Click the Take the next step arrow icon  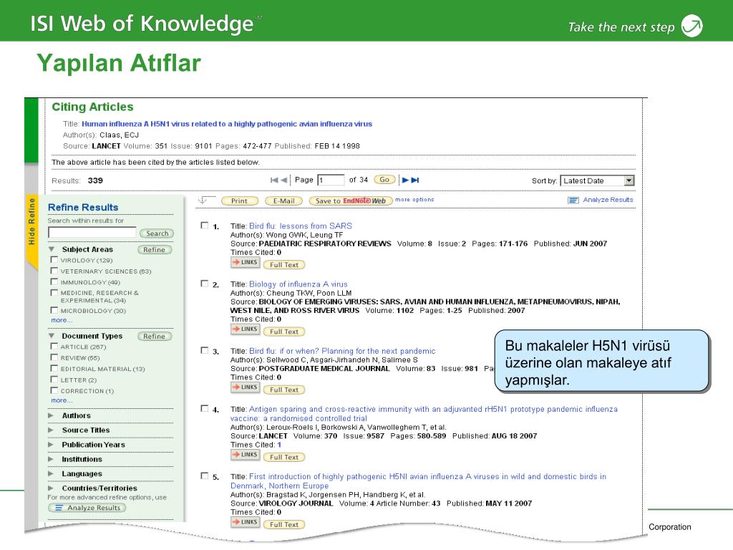coord(692,26)
